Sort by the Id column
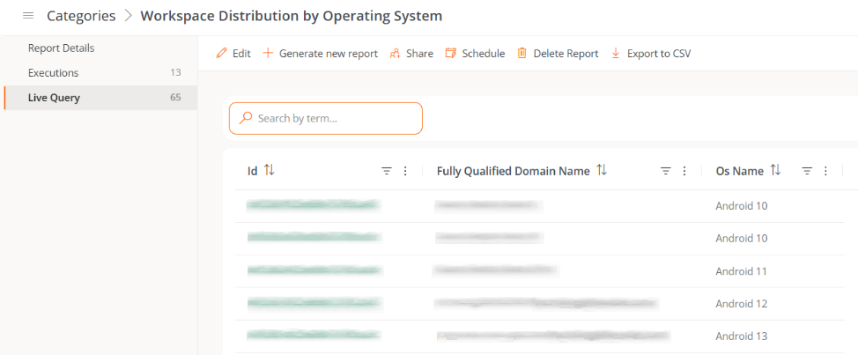The image size is (858, 355). pos(270,171)
